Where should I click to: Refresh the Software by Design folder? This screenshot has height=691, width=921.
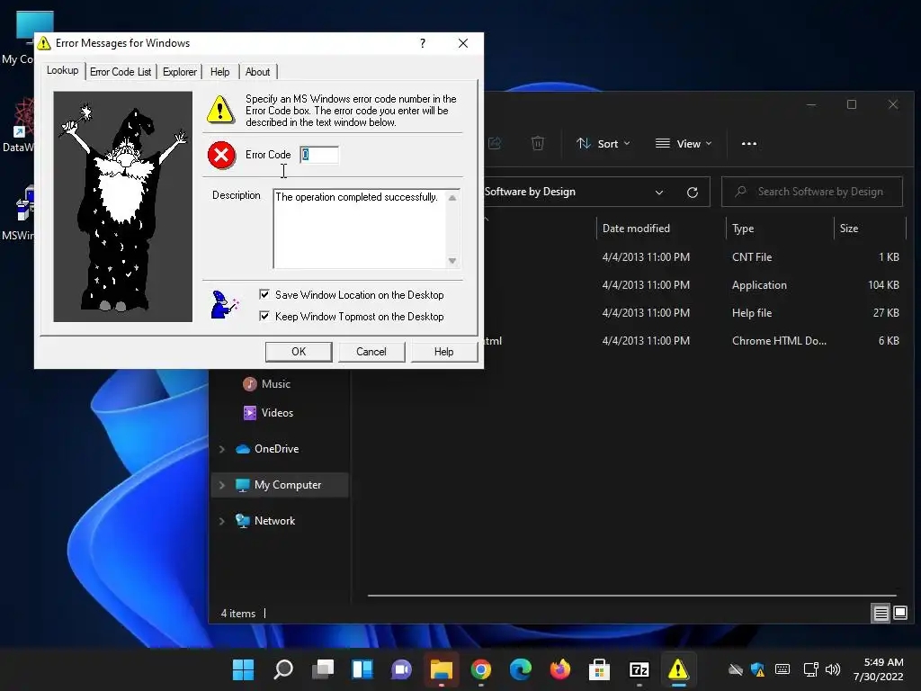tap(692, 193)
